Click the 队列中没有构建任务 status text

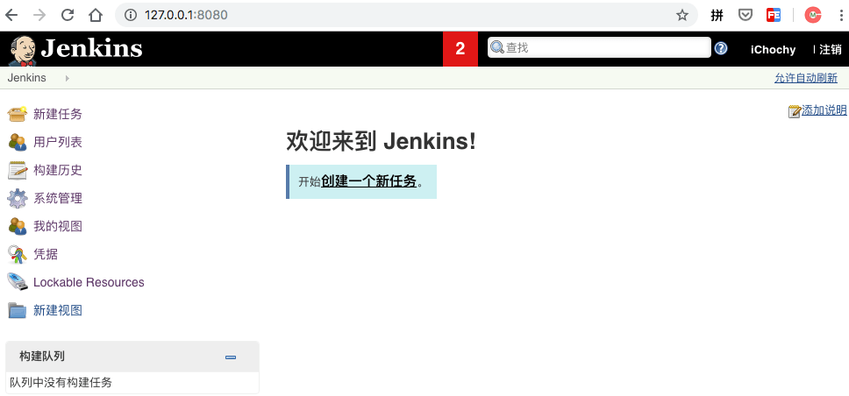tap(61, 383)
